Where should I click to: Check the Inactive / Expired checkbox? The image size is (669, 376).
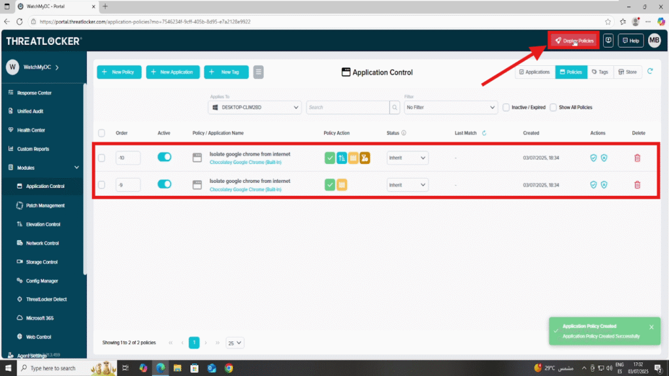506,108
